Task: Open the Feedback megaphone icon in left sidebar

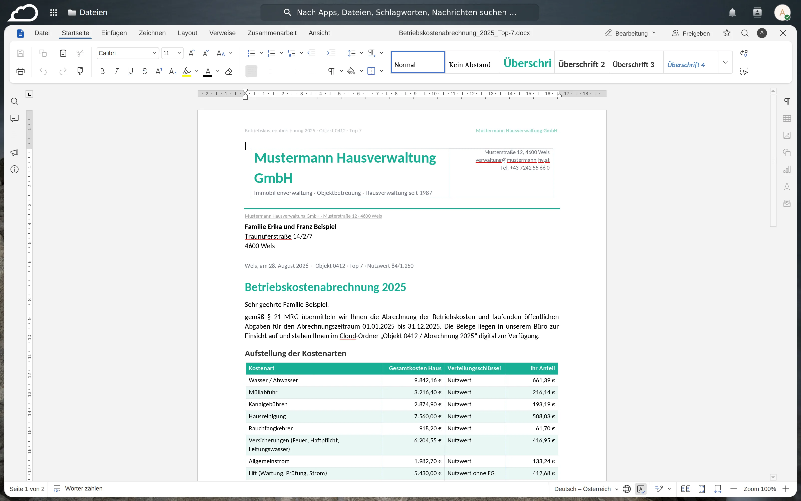Action: pyautogui.click(x=15, y=152)
